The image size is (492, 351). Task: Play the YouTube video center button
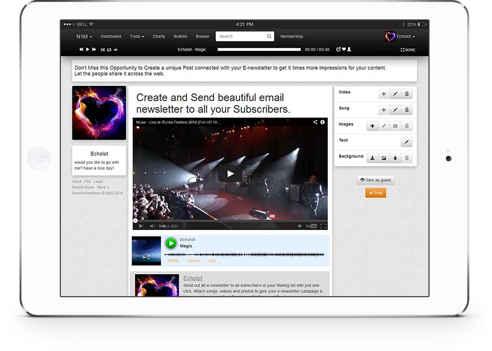[230, 174]
